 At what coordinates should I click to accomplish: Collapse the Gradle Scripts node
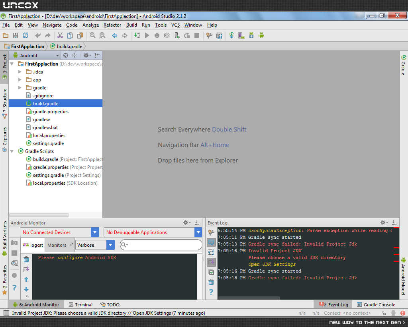(x=12, y=151)
